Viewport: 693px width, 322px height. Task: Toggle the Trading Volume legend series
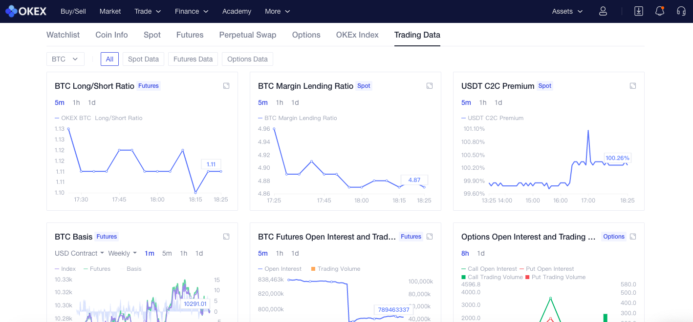[x=335, y=269]
